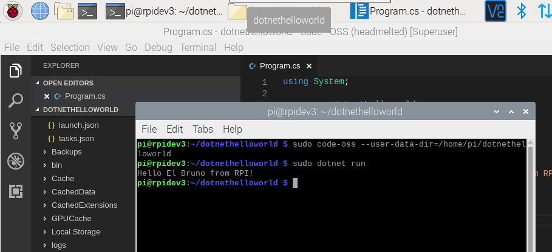Open the Debug menu

158,47
